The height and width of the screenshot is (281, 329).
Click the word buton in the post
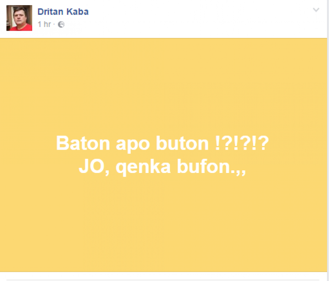tap(182, 143)
